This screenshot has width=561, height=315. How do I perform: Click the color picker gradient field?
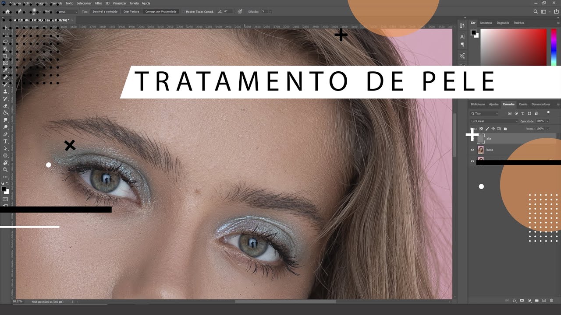[513, 47]
